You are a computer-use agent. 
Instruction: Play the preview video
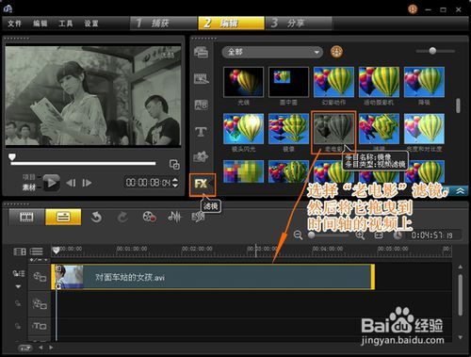tap(52, 183)
